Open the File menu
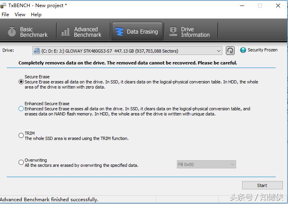 (5, 14)
